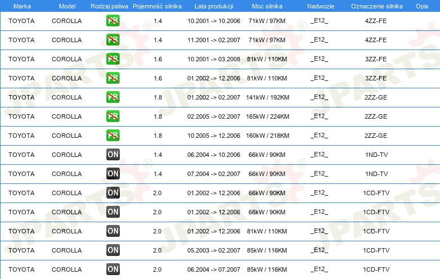Click the PB icon for the 1.6 10.2001–03.2008 row
Image resolution: width=440 pixels, height=279 pixels.
point(113,59)
